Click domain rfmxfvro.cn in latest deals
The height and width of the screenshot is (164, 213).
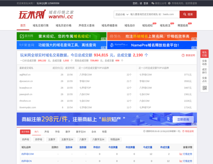(25, 101)
